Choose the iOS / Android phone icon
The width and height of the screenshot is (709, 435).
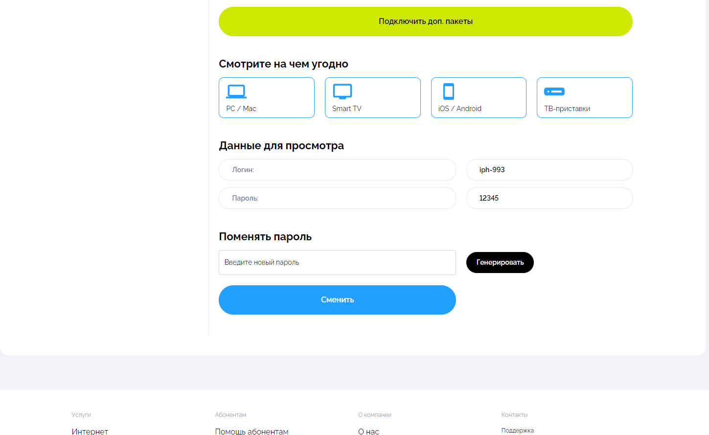pos(448,92)
